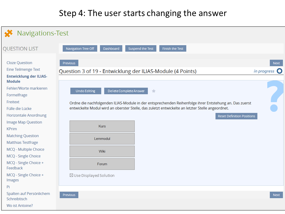This screenshot has height=214, width=285.
Task: Click the bottom Previous button
Action: [x=69, y=195]
